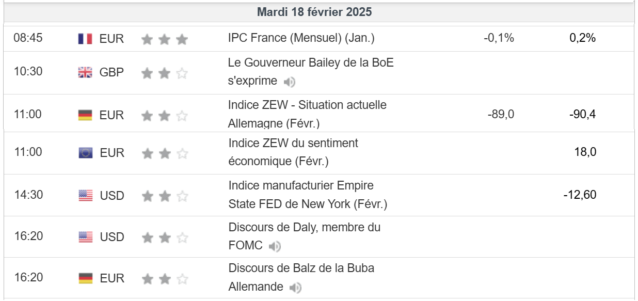Image resolution: width=638 pixels, height=301 pixels.
Task: Click the European Union flag icon
Action: [85, 153]
